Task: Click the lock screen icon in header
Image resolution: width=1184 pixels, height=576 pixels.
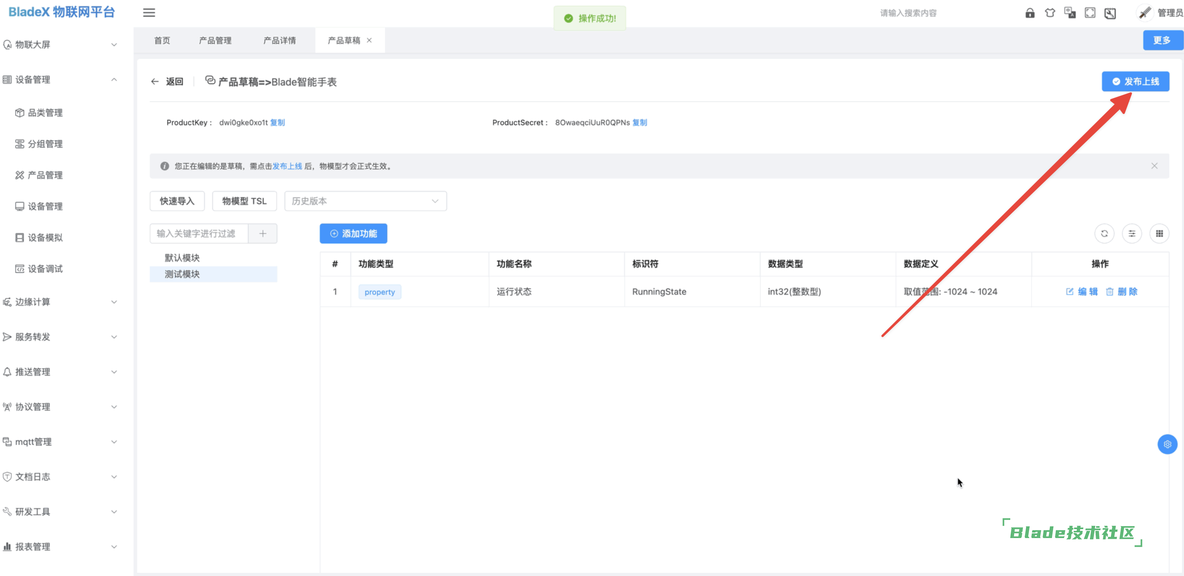Action: [1030, 13]
